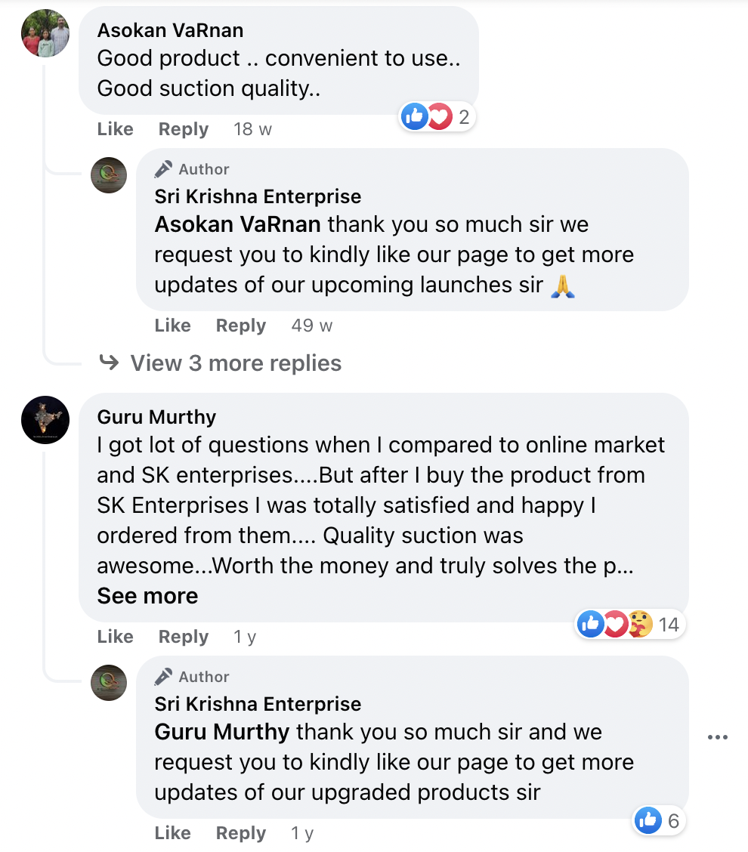Open the Asokan VaRnan mention in the reply
The height and width of the screenshot is (852, 748).
(x=237, y=224)
